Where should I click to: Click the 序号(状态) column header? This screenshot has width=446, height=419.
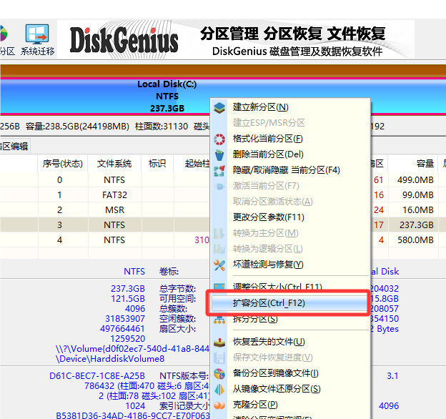pos(63,164)
